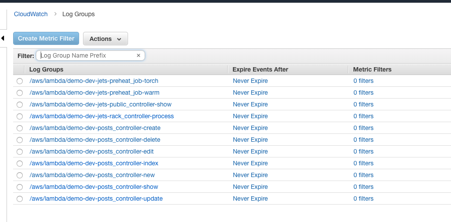Click the Expire Events After column header

[x=260, y=69]
